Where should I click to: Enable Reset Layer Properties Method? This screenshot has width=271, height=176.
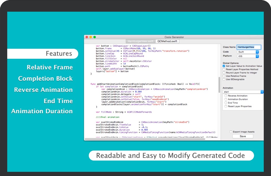coord(224,69)
